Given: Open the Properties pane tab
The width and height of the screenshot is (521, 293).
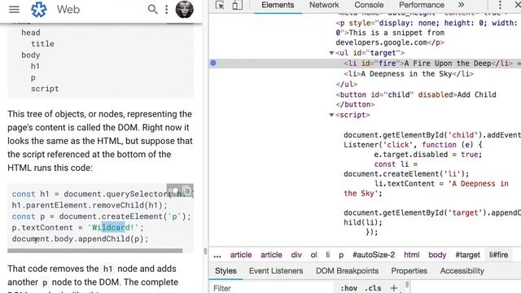Looking at the screenshot, I should click(x=409, y=271).
